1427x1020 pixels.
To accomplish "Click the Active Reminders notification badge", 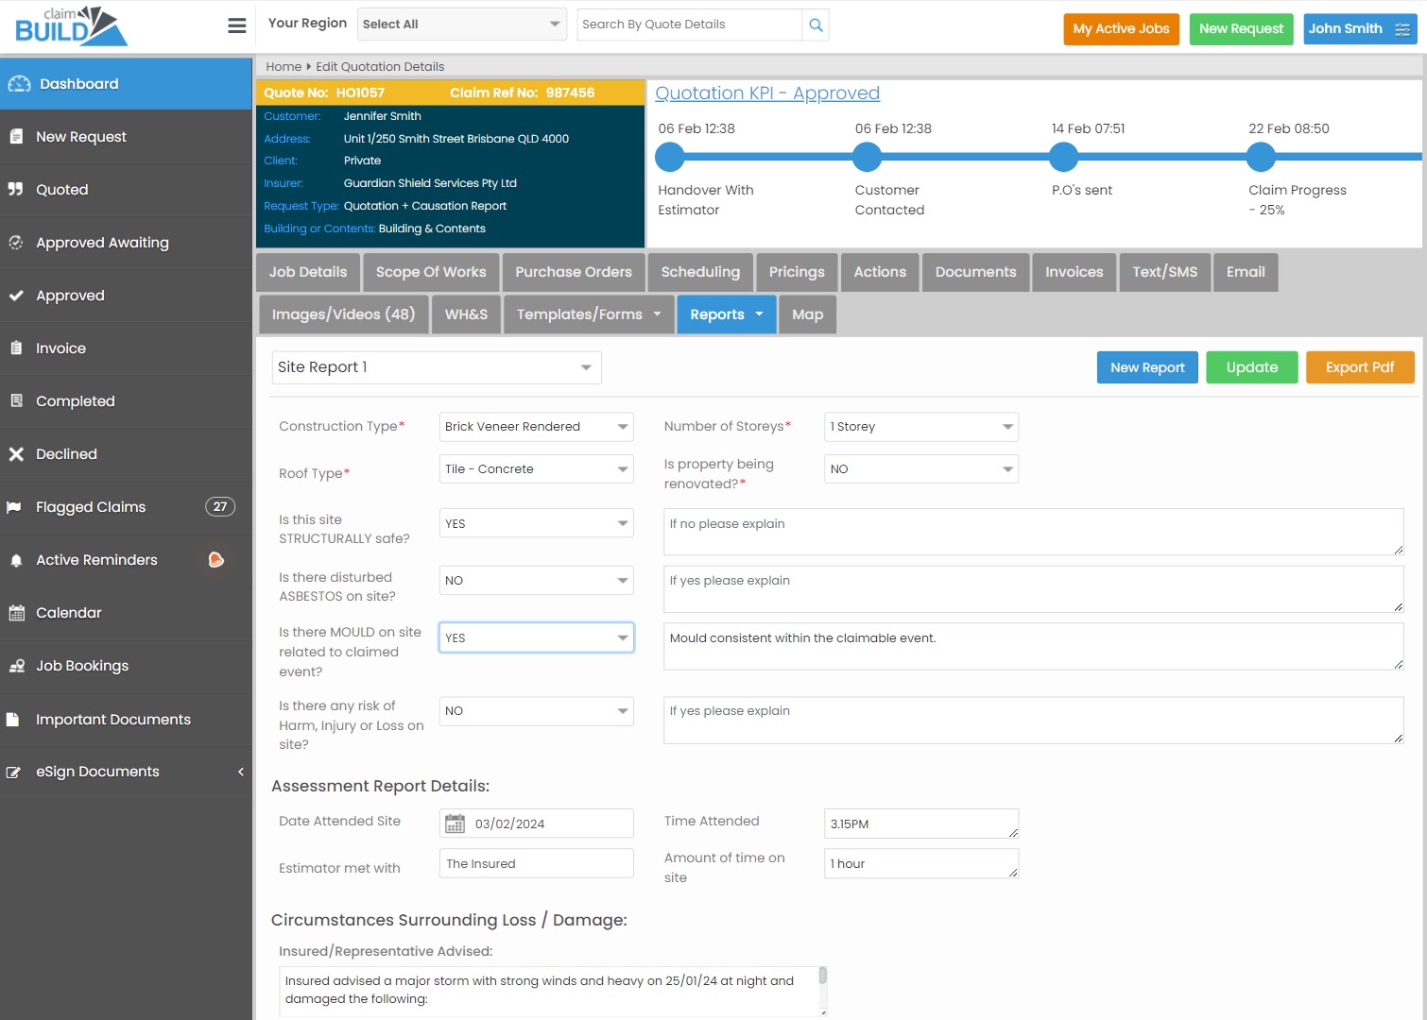I will [215, 560].
